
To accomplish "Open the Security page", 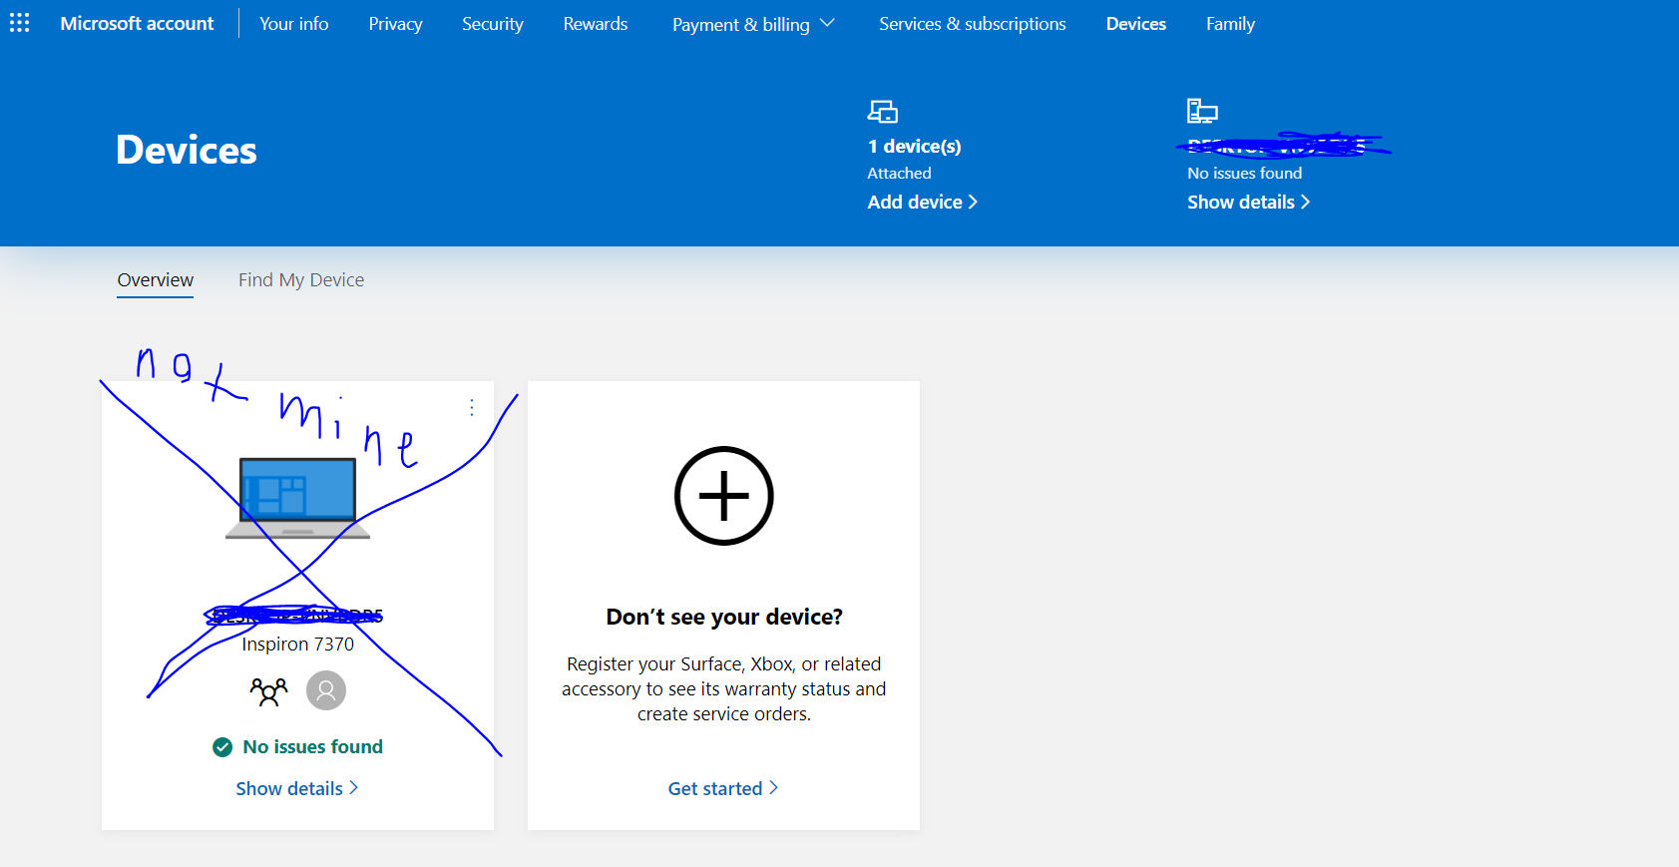I will (x=492, y=24).
